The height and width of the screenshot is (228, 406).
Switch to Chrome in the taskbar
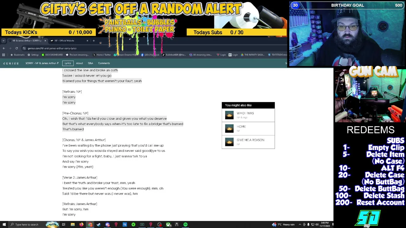click(90, 225)
